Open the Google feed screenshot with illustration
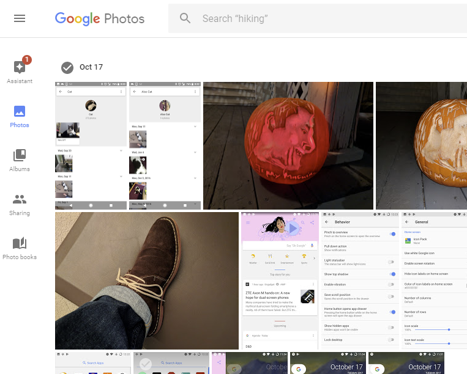The image size is (467, 374). (279, 280)
